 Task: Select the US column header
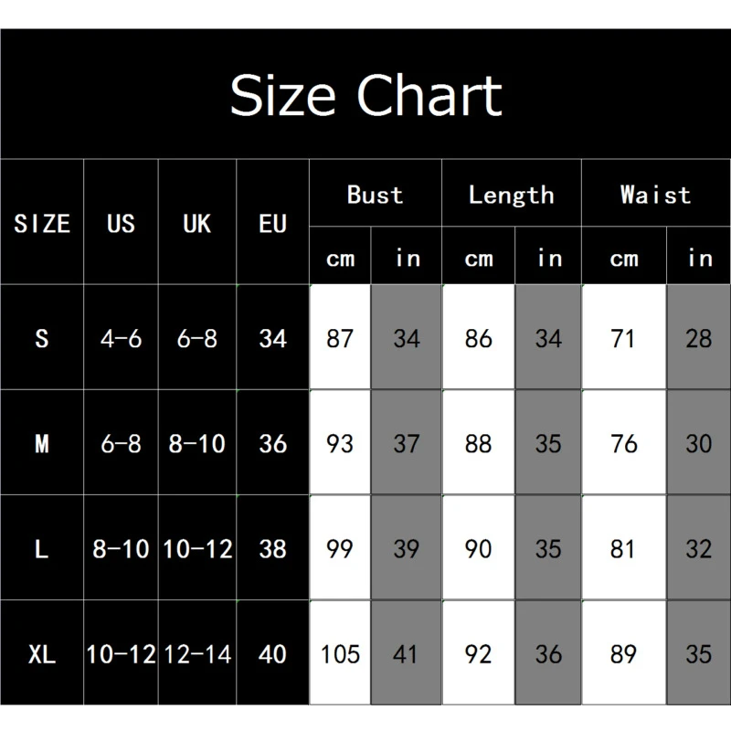click(121, 223)
